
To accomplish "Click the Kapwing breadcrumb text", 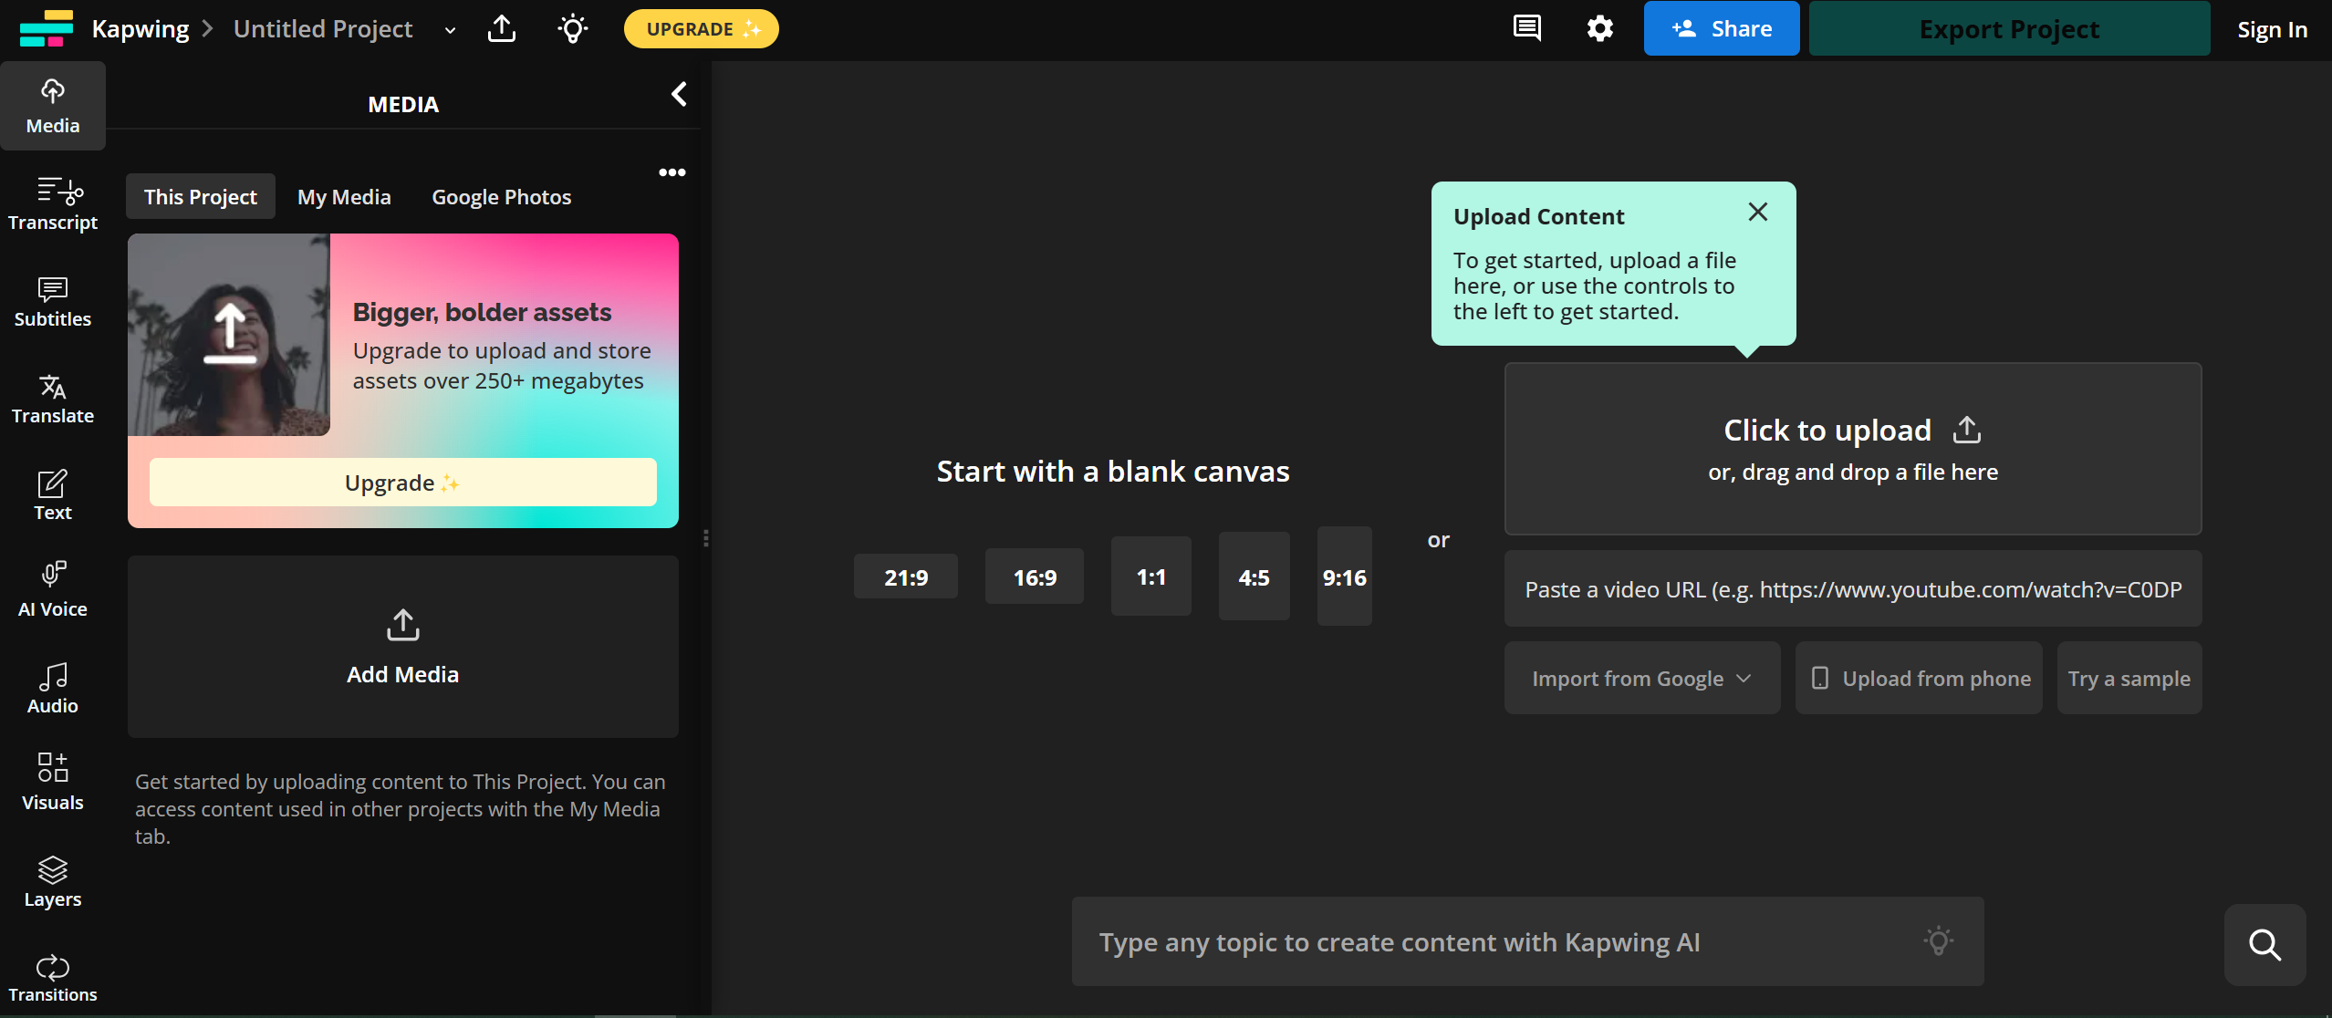I will tap(140, 29).
